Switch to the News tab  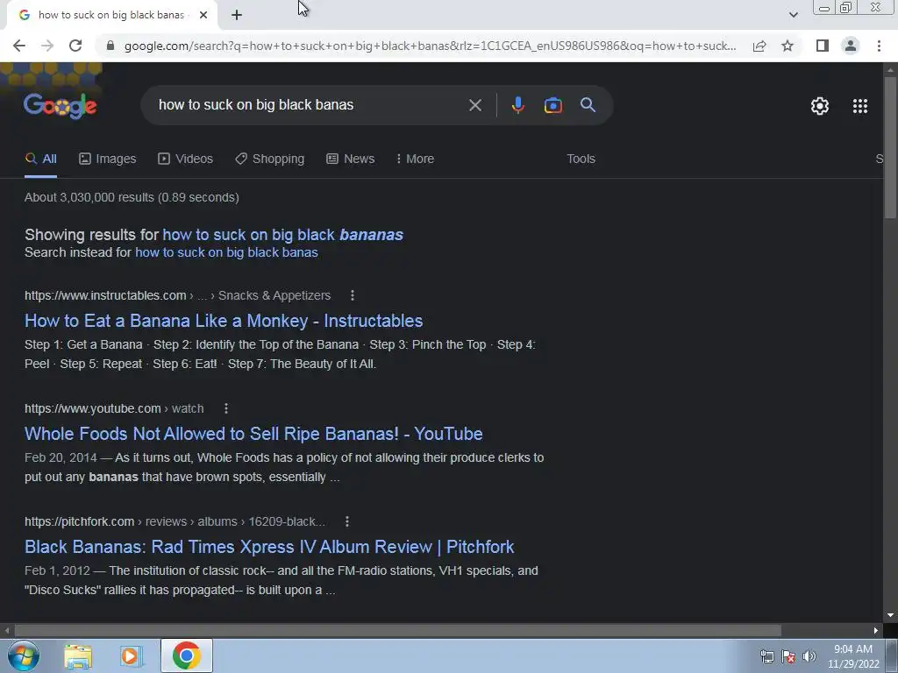(x=351, y=159)
